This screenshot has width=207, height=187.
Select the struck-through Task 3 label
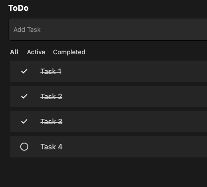[x=51, y=122]
